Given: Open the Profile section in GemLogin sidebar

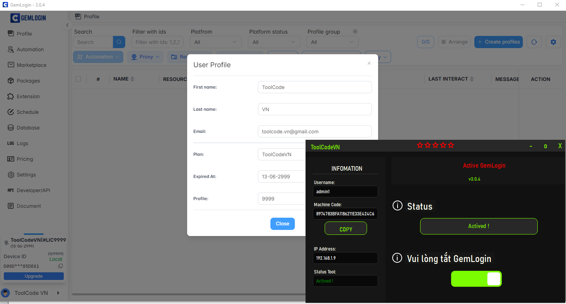Looking at the screenshot, I should click(x=24, y=34).
